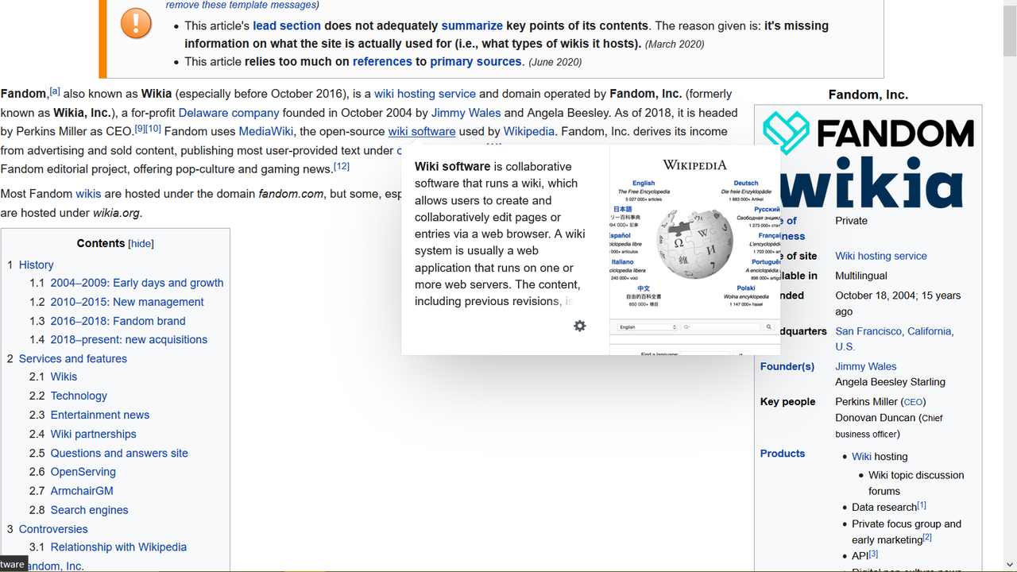Jump to 'Relationship with Wikipedia' section
Screen dimensions: 1017x572
click(118, 547)
